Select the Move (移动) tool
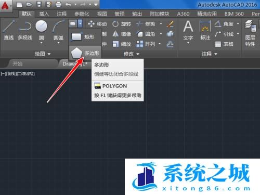The height and width of the screenshot is (195, 260). point(97,24)
